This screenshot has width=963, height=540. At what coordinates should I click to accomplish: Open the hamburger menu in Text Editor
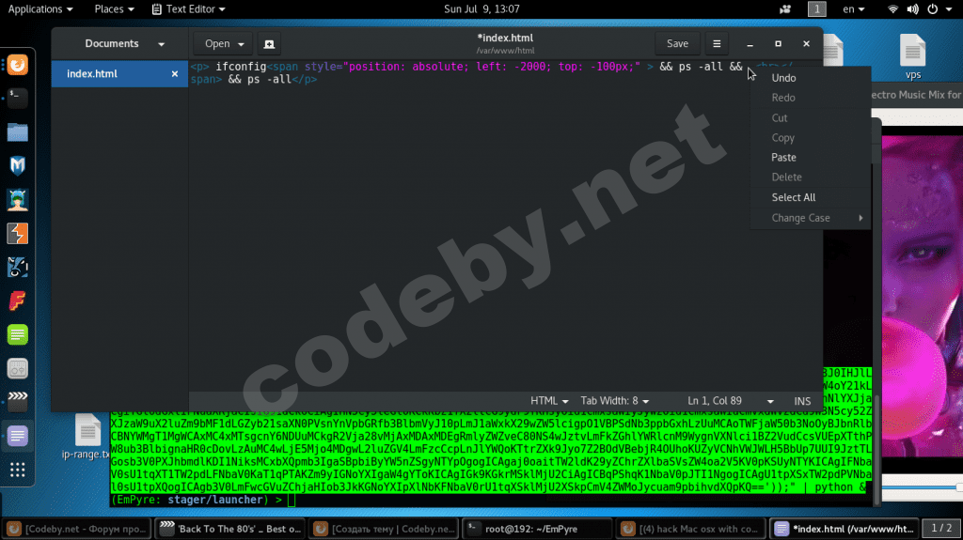point(717,43)
